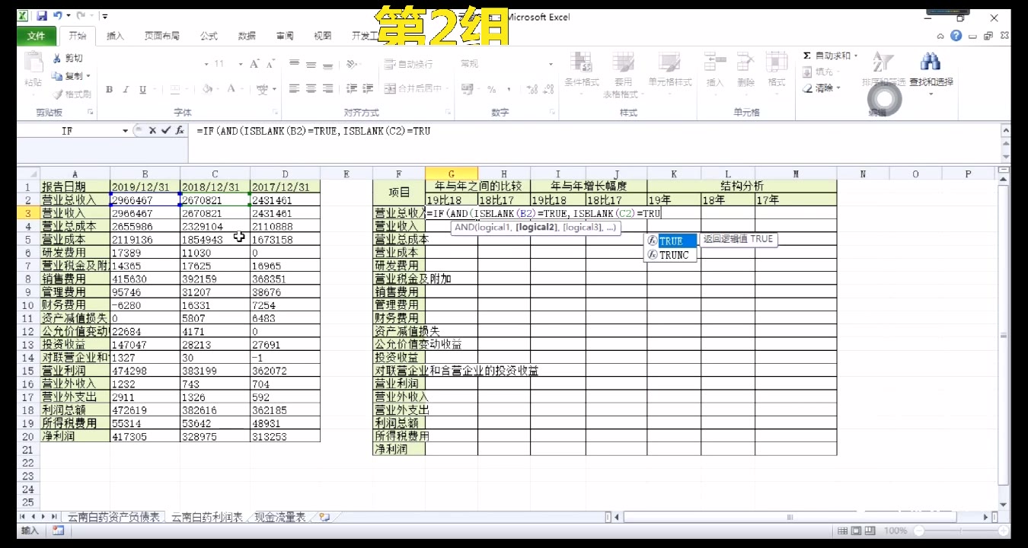
Task: Open Format as Table (套用表格格式)
Action: point(623,76)
